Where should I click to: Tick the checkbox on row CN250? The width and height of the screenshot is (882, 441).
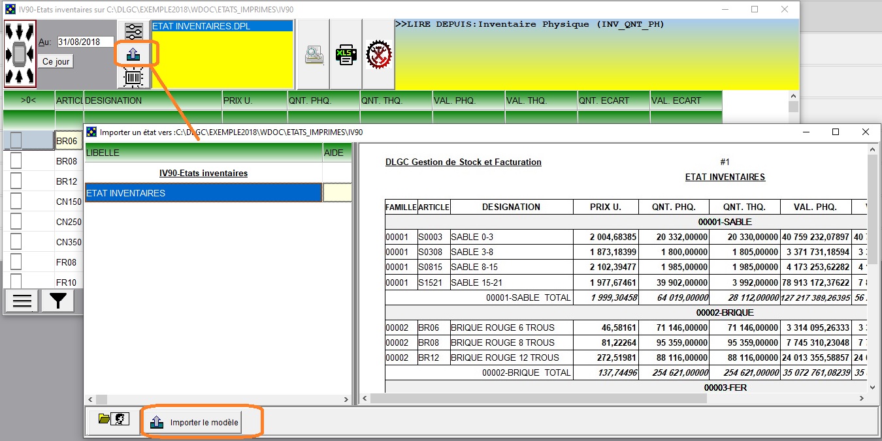click(16, 222)
